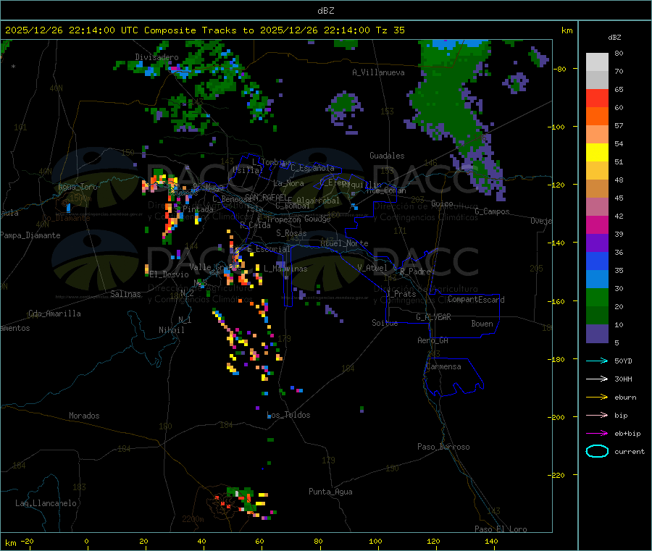
Task: Select the 20 dBZ green color swatch
Action: point(597,297)
